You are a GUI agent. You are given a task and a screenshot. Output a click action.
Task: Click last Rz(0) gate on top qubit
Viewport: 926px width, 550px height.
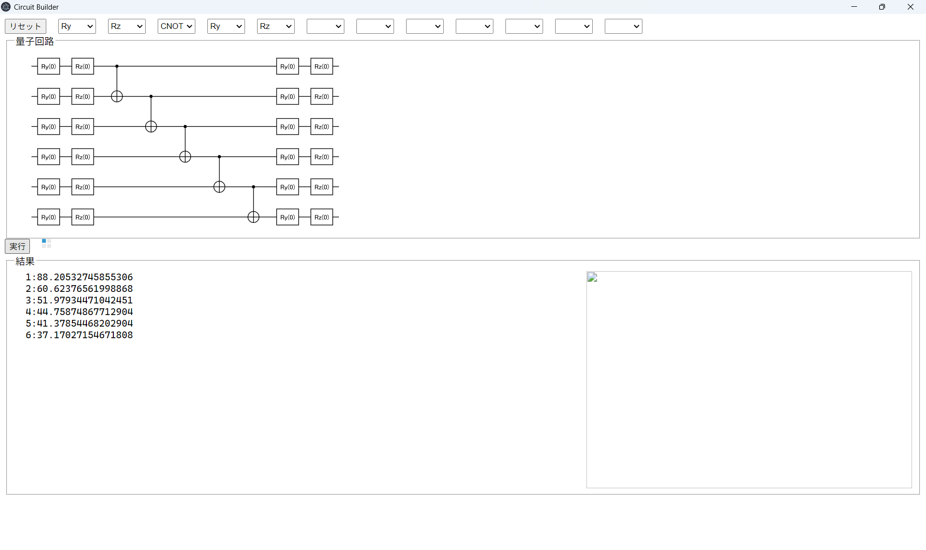[322, 67]
